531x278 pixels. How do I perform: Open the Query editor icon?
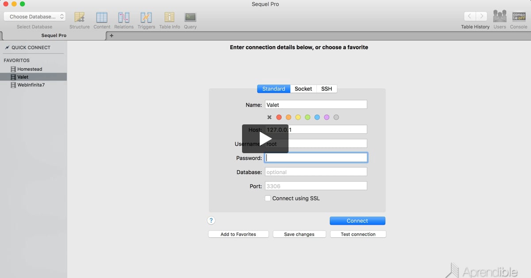click(x=190, y=17)
